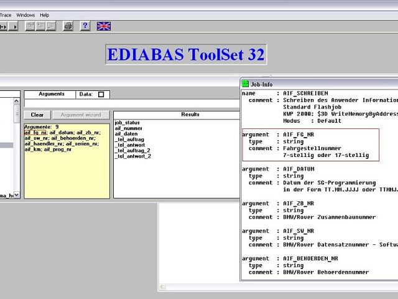The image size is (398, 299).
Task: Select aif_nummer in Results list
Action: coord(129,128)
